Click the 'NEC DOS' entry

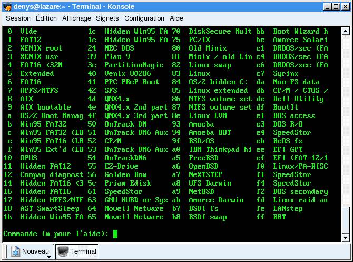coord(119,48)
